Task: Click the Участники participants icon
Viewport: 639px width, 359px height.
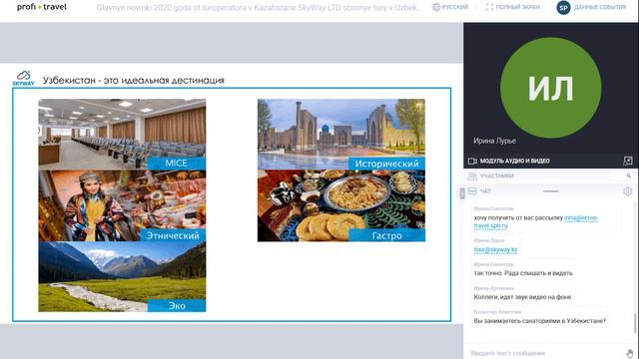Action: coord(472,177)
